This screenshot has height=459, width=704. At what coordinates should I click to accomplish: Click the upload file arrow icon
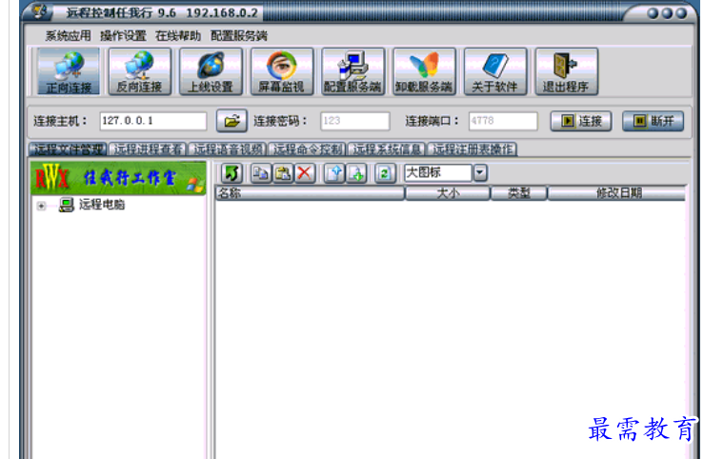click(334, 173)
